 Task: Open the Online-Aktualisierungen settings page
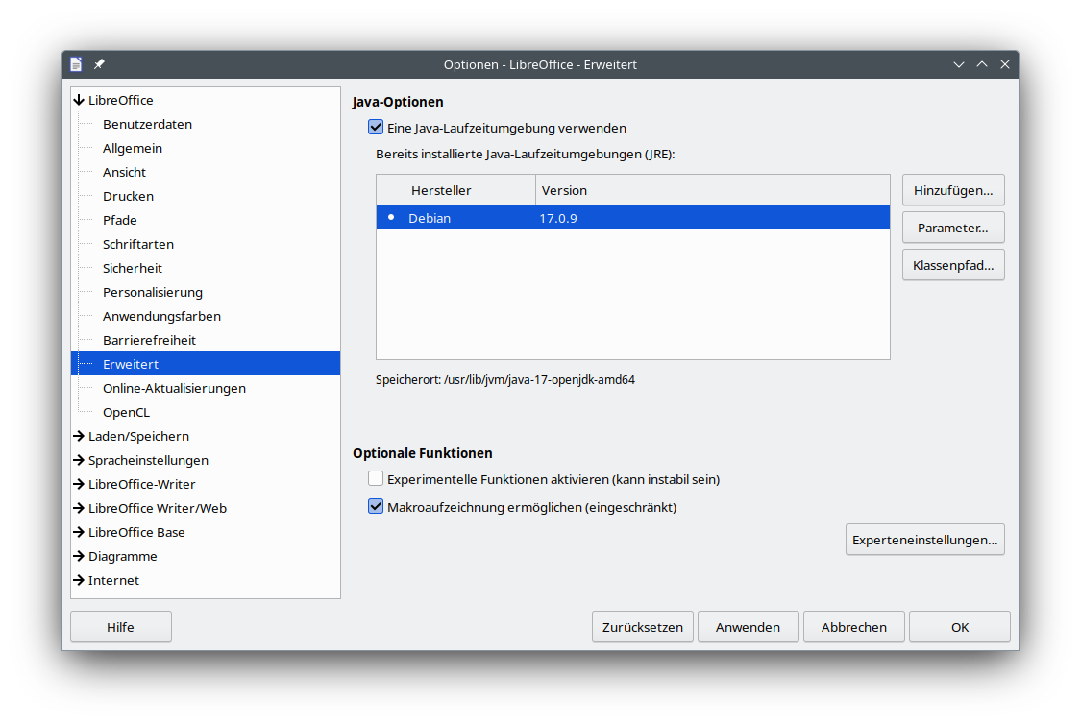click(175, 389)
